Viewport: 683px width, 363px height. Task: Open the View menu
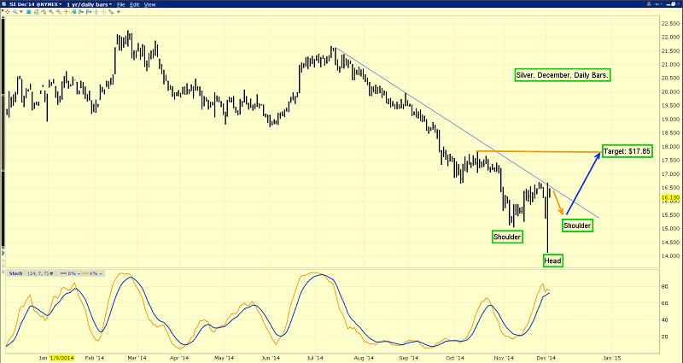click(x=150, y=4)
